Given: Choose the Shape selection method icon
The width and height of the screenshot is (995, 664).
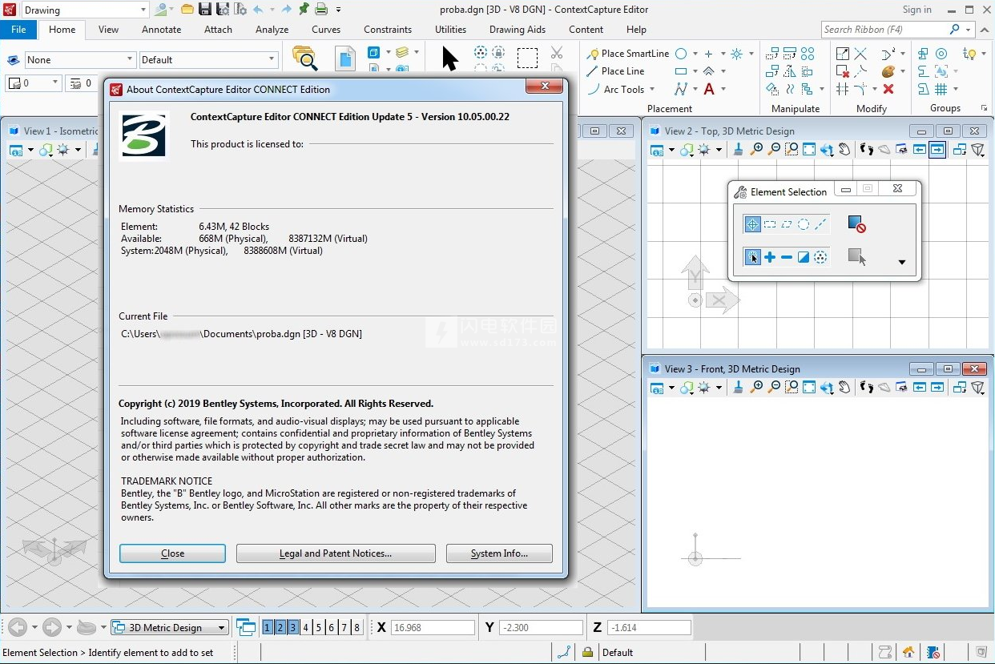Looking at the screenshot, I should [787, 225].
